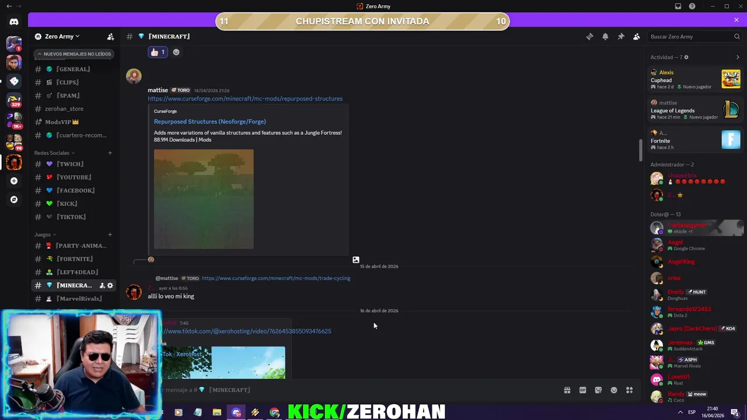Screen dimensions: 747x420
Task: Open Alexis Cuphead activity card
Action: [x=696, y=79]
